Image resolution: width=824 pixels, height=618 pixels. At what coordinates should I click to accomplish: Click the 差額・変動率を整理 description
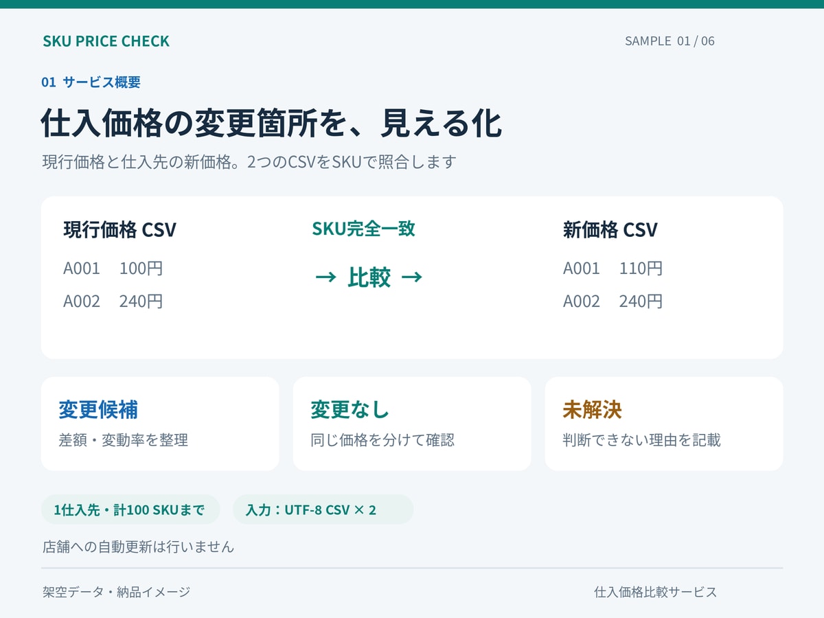123,440
